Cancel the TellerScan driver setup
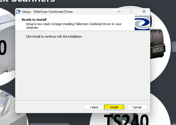The width and height of the screenshot is (176, 125). pos(137,107)
